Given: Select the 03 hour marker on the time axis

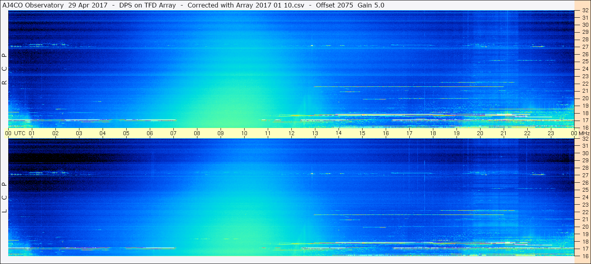Looking at the screenshot, I should point(79,133).
